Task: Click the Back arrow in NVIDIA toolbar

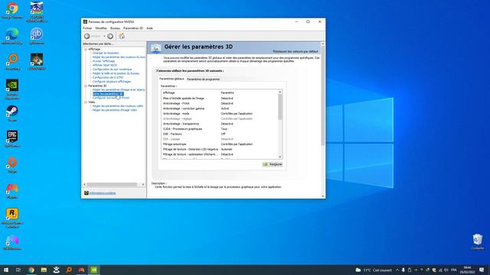Action: pos(87,36)
